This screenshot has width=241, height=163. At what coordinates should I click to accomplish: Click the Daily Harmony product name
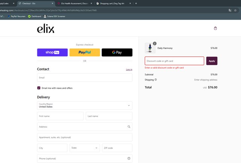point(165,48)
